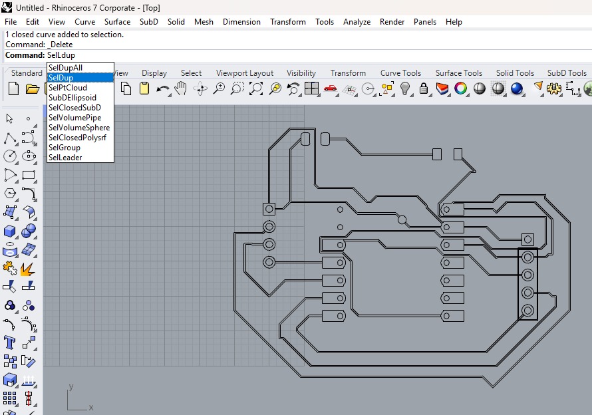The image size is (592, 415).
Task: Click the red car Set View icon
Action: point(330,88)
